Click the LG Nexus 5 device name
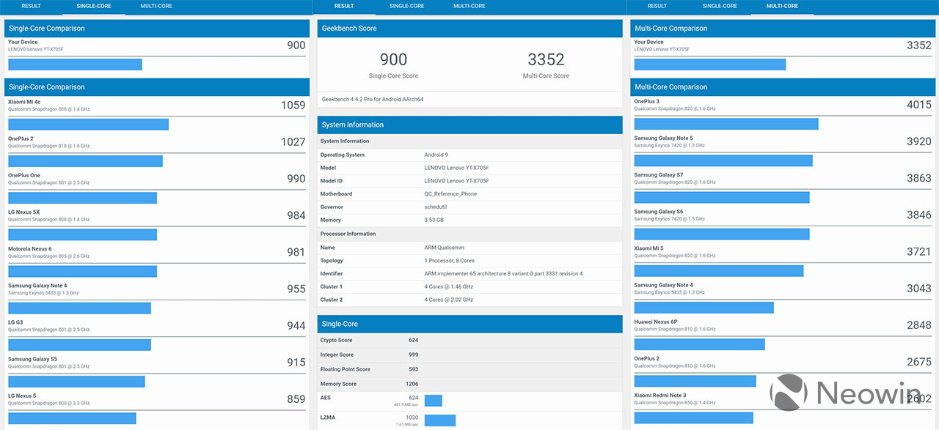The image size is (939, 430). (22, 396)
